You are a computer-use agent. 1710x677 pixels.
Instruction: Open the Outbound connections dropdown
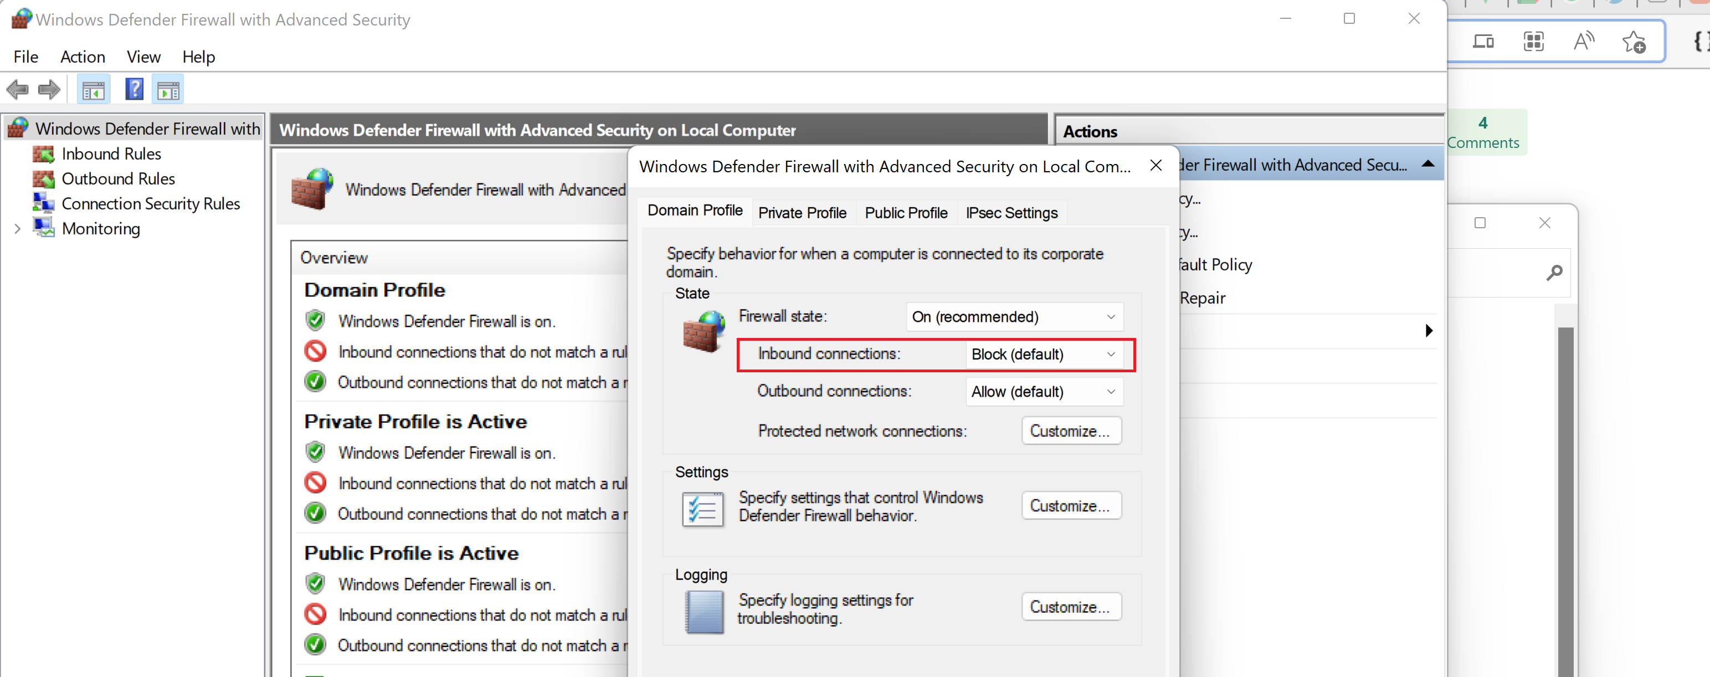(1043, 392)
